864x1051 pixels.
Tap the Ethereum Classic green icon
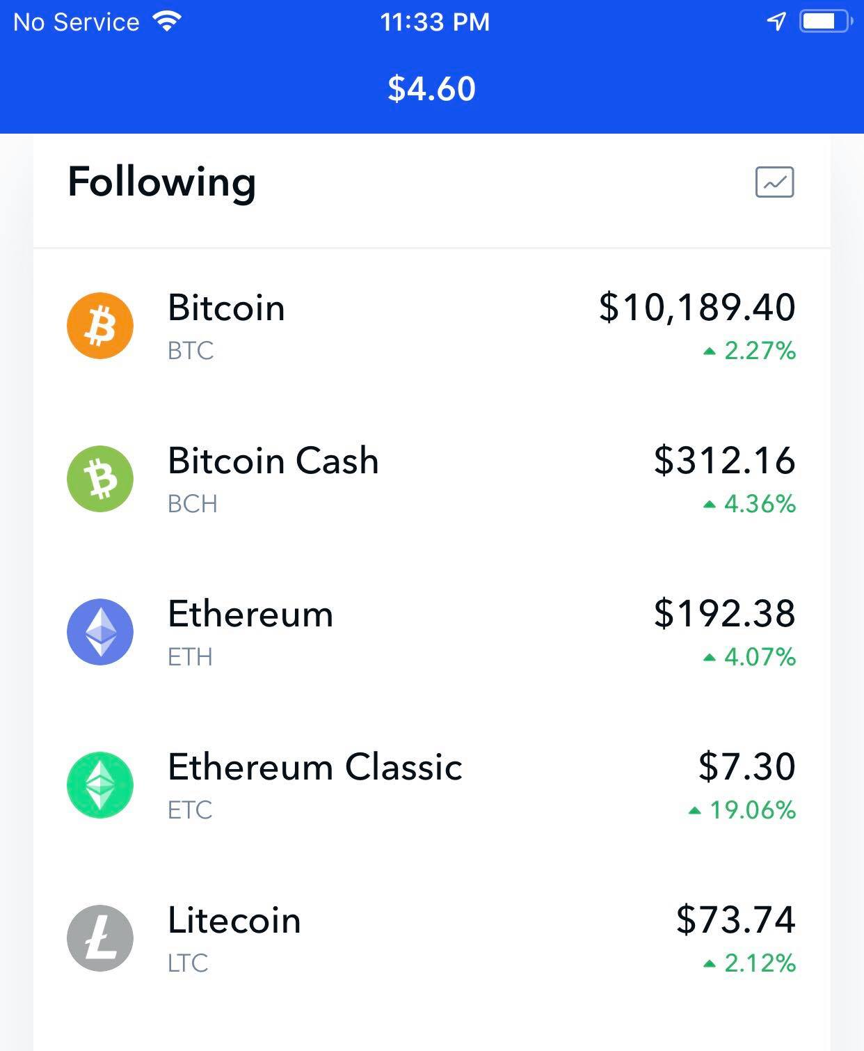[x=100, y=785]
